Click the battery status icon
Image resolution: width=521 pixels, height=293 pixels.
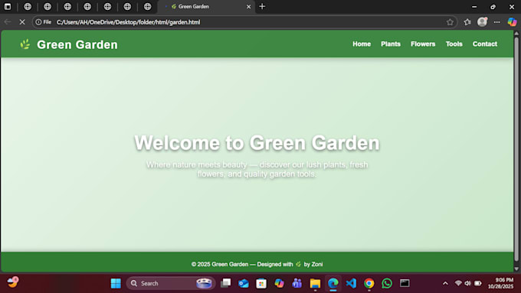pyautogui.click(x=478, y=283)
